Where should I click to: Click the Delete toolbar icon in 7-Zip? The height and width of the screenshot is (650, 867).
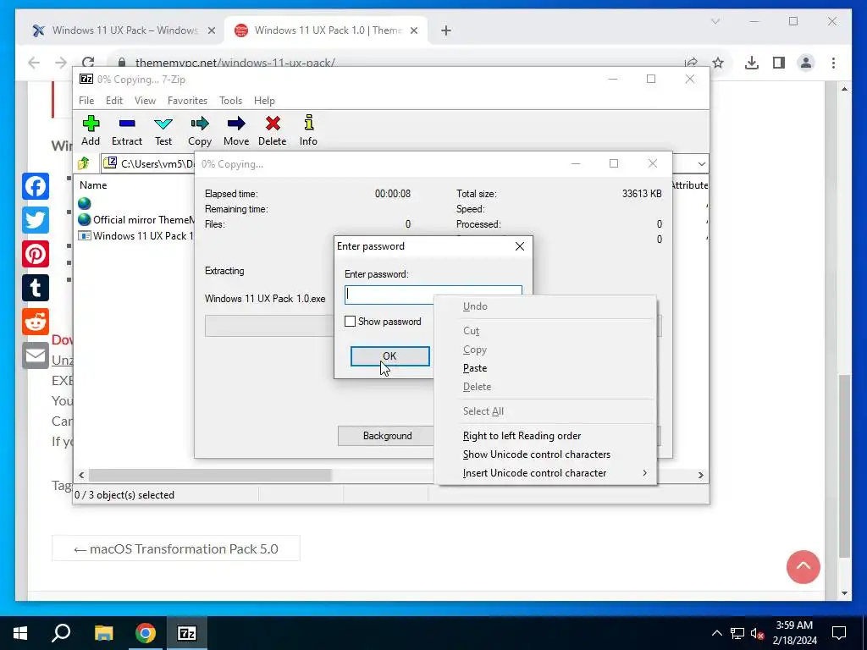click(273, 130)
